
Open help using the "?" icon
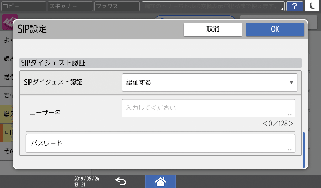294,6
